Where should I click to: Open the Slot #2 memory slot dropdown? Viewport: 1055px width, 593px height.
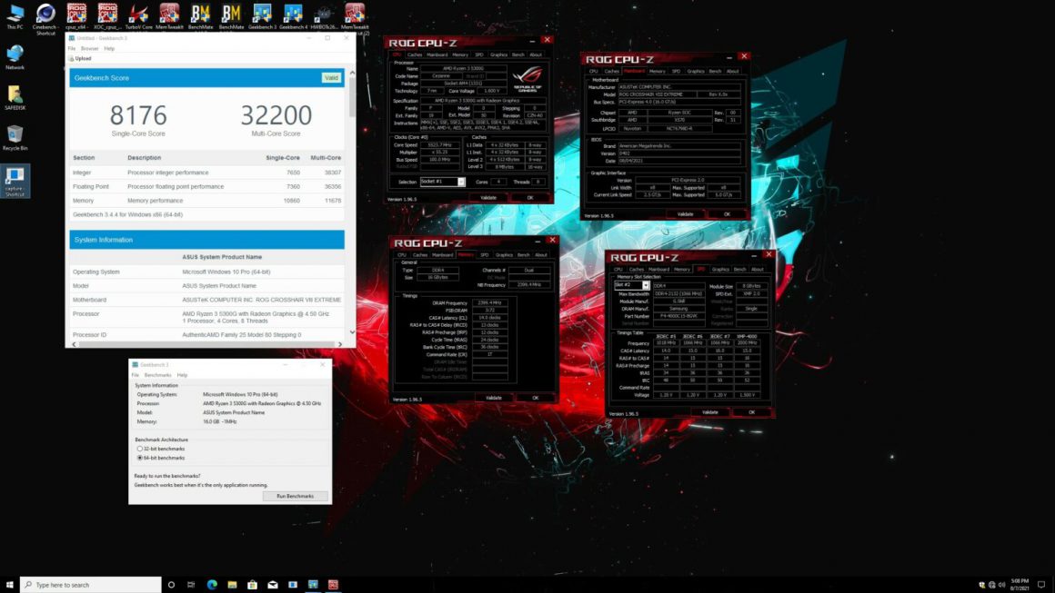[646, 285]
